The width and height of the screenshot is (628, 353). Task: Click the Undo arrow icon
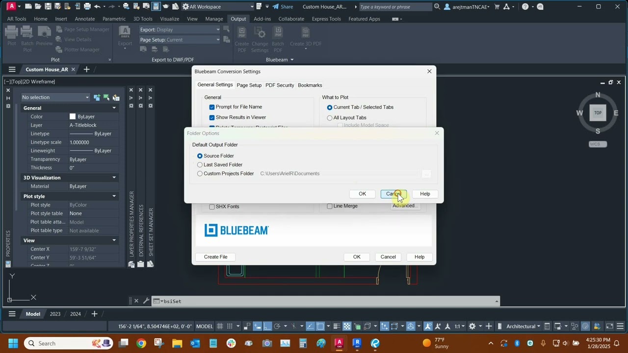97,6
